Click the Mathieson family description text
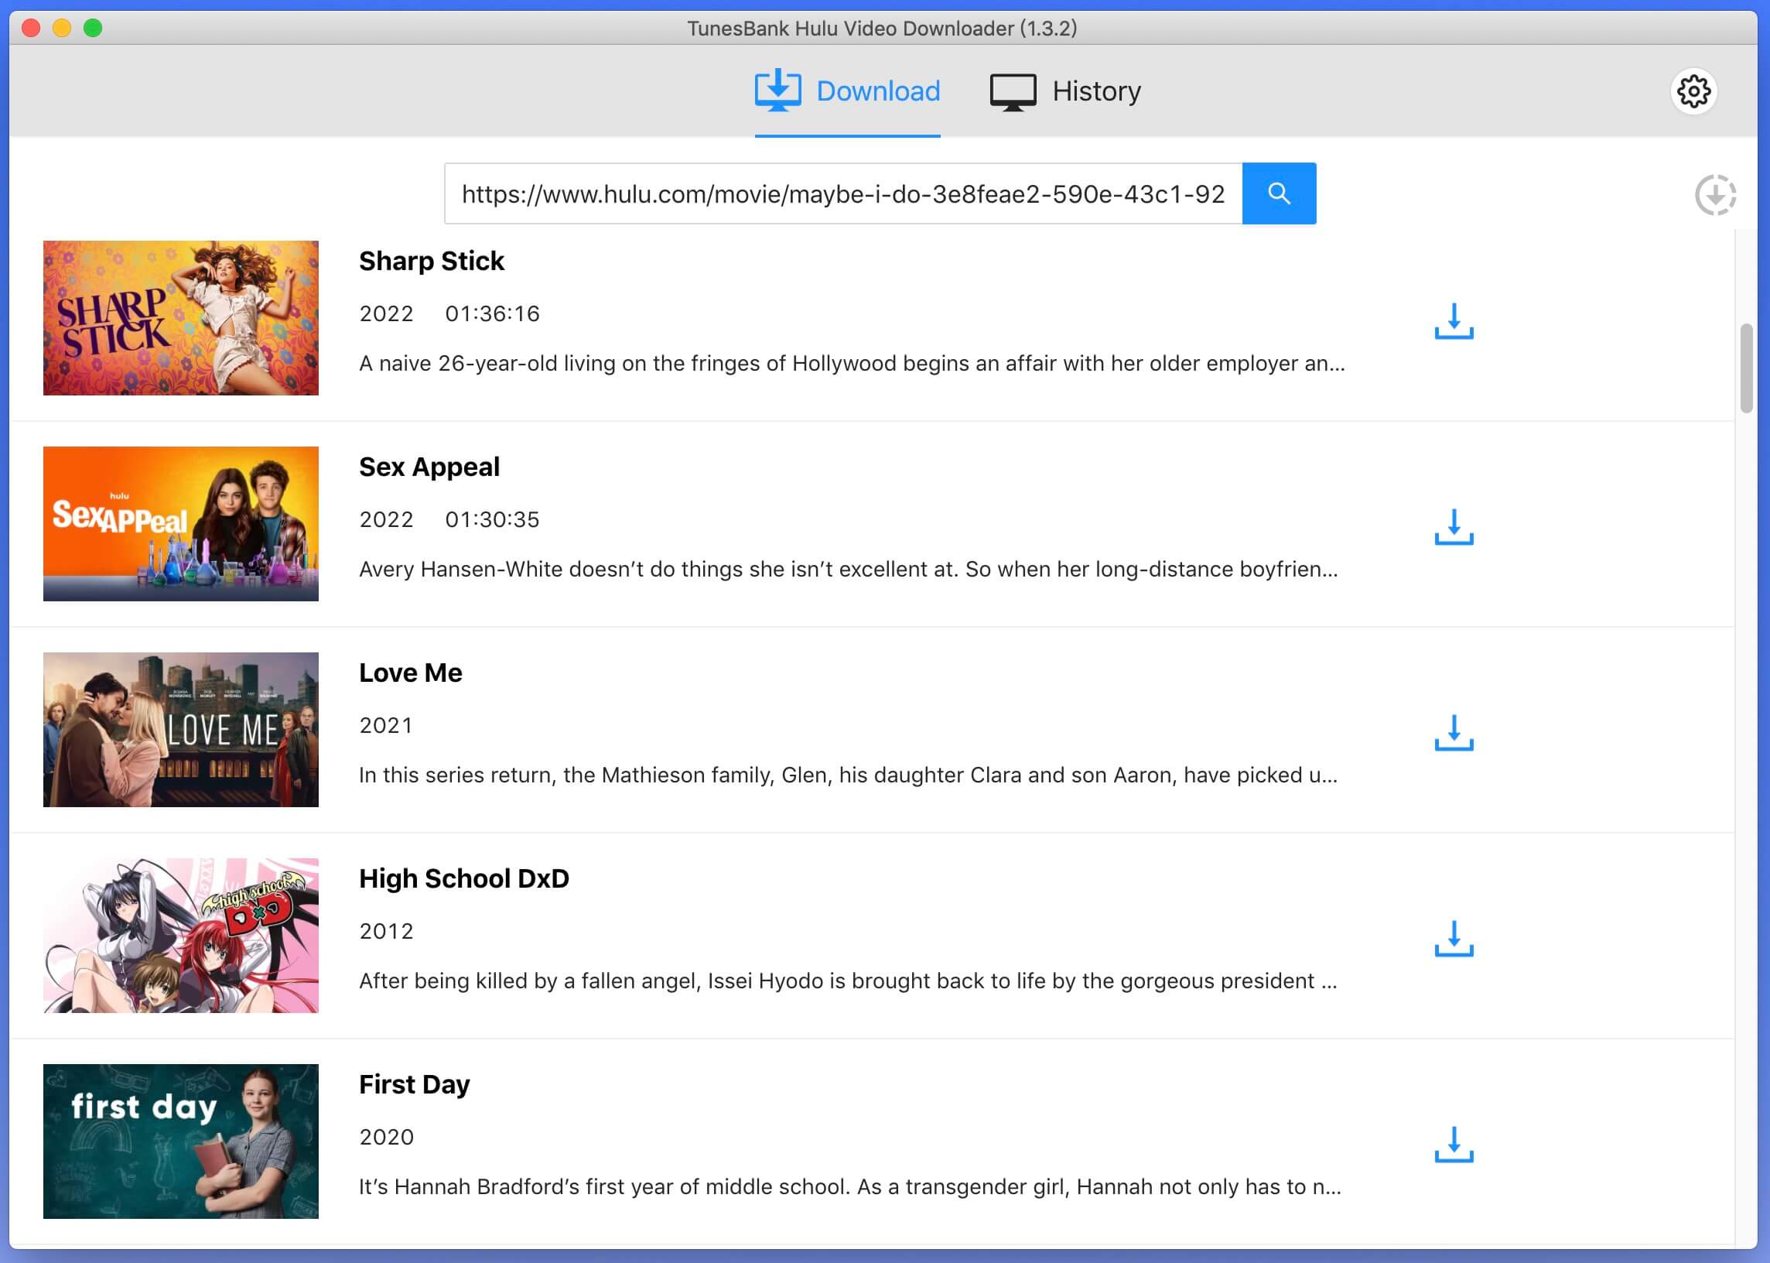Screen dimensions: 1770x1263 (848, 775)
